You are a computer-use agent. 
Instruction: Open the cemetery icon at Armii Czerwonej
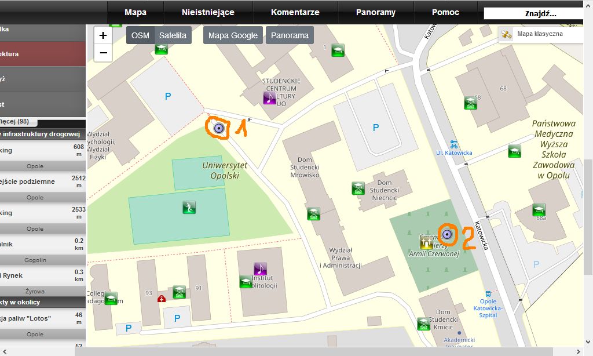[x=427, y=242]
